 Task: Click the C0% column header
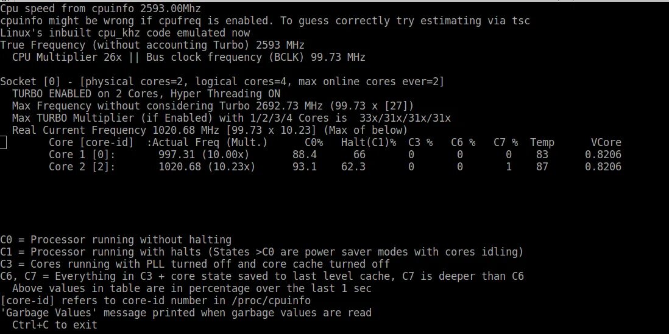tap(314, 142)
